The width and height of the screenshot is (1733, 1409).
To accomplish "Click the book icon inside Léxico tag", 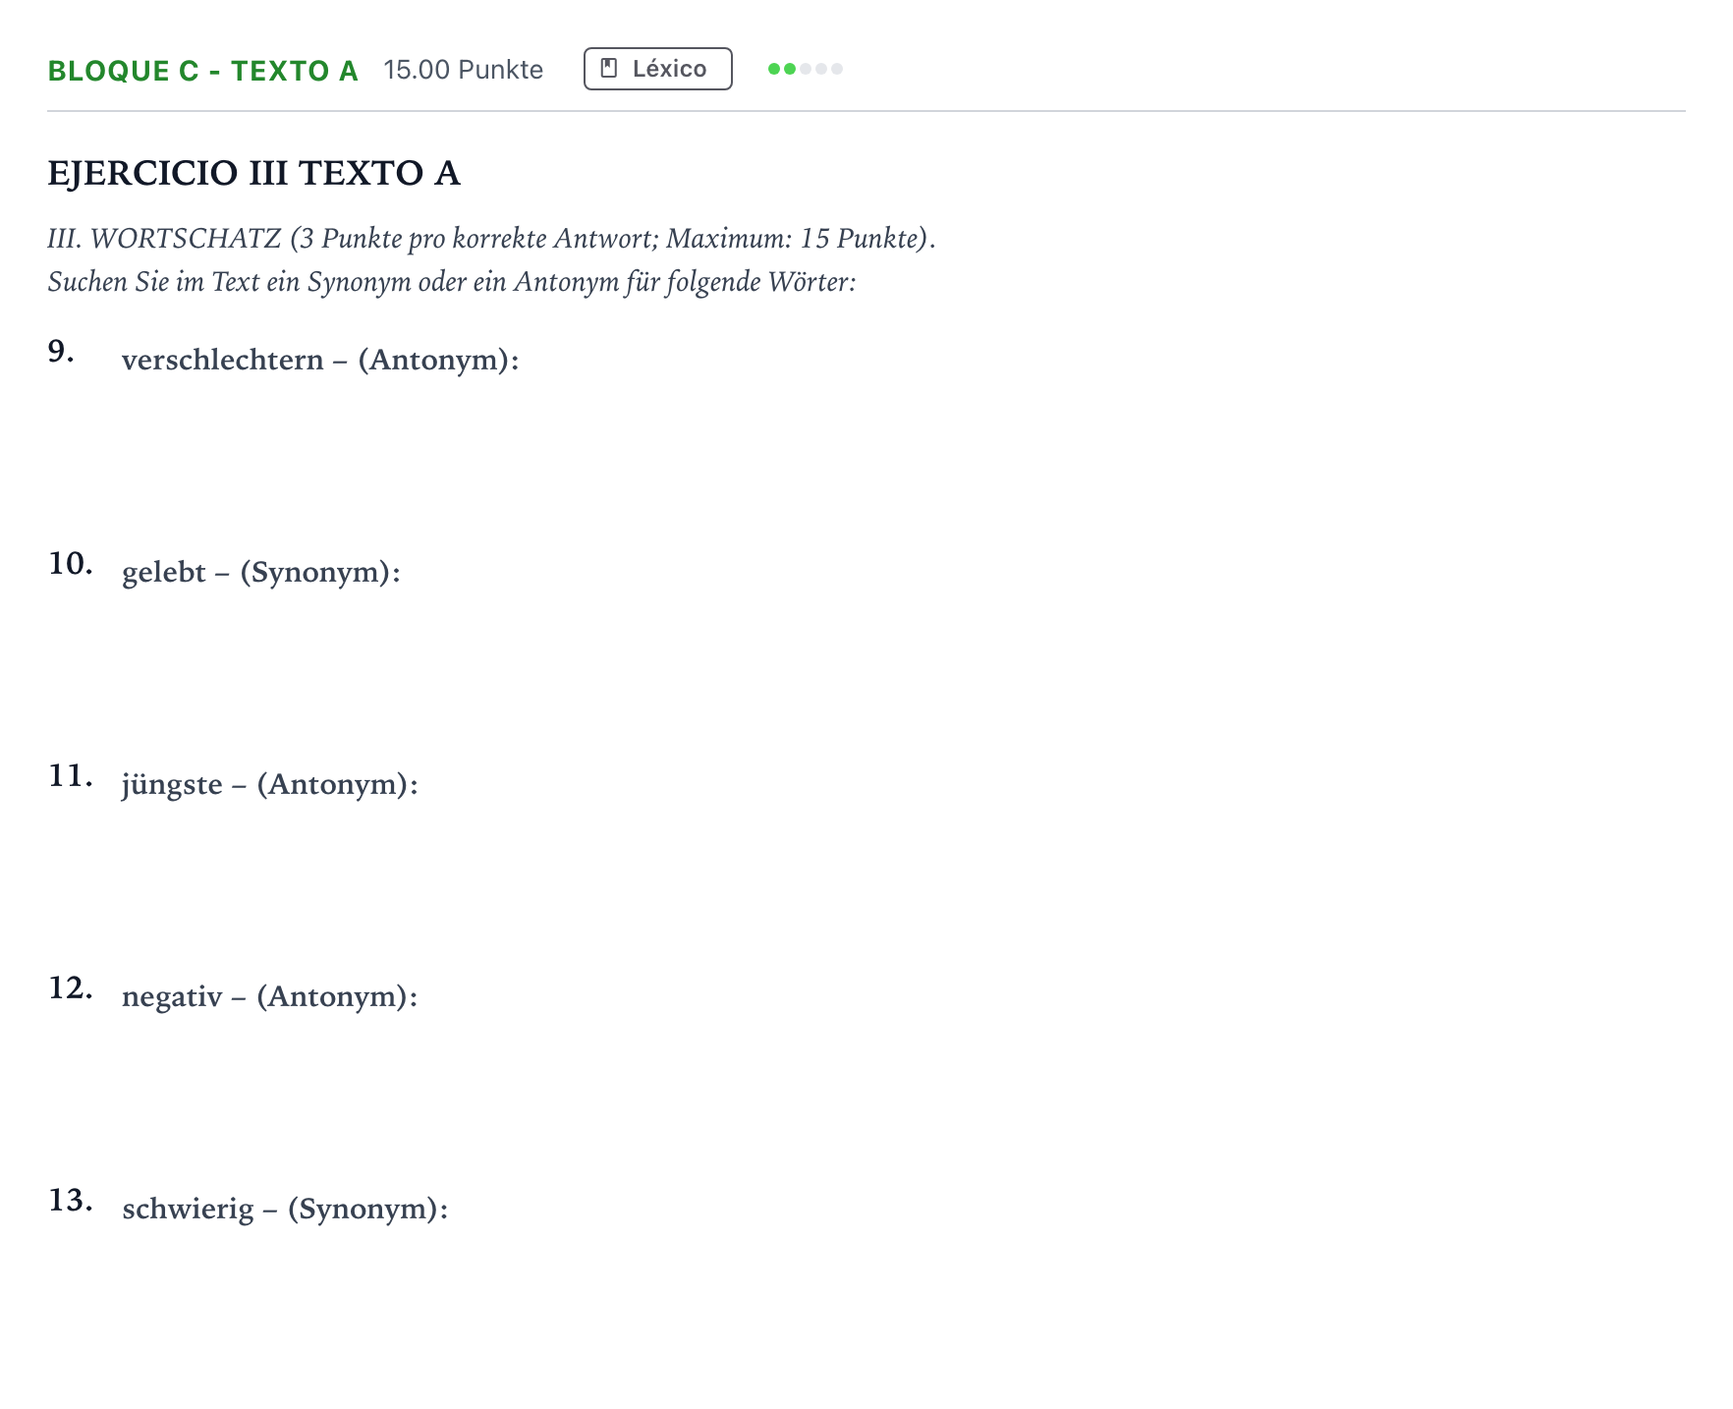I will point(609,69).
